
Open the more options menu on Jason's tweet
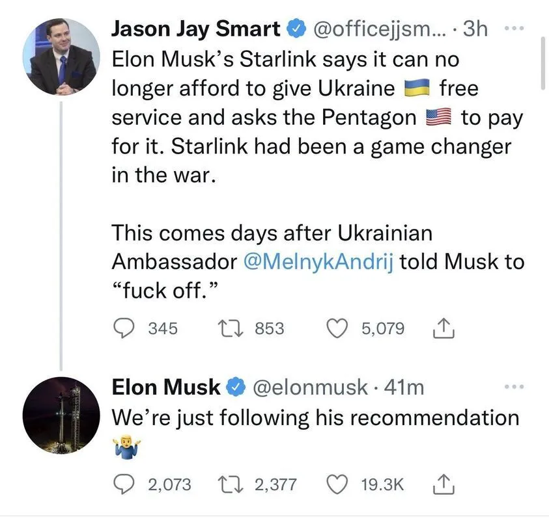[x=514, y=27]
